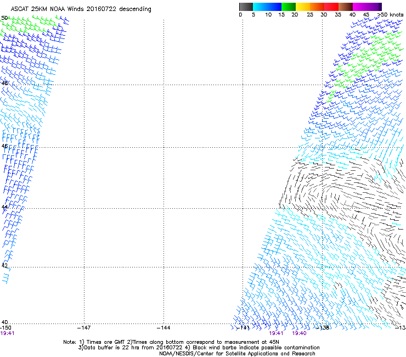Click the latitude label '46'
Screen dimensions: 406x357
coord(4,146)
